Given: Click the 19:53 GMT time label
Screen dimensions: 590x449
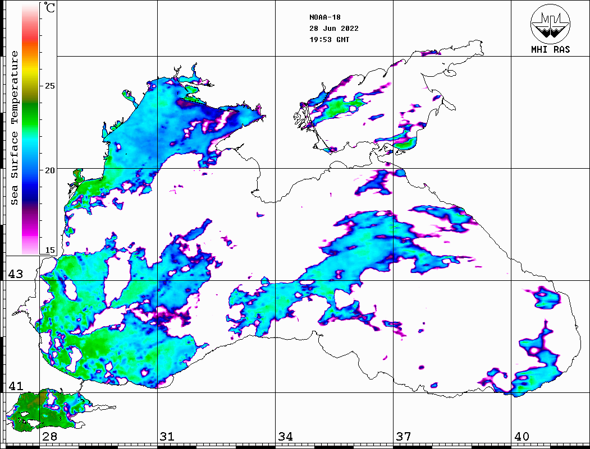Looking at the screenshot, I should click(x=329, y=39).
